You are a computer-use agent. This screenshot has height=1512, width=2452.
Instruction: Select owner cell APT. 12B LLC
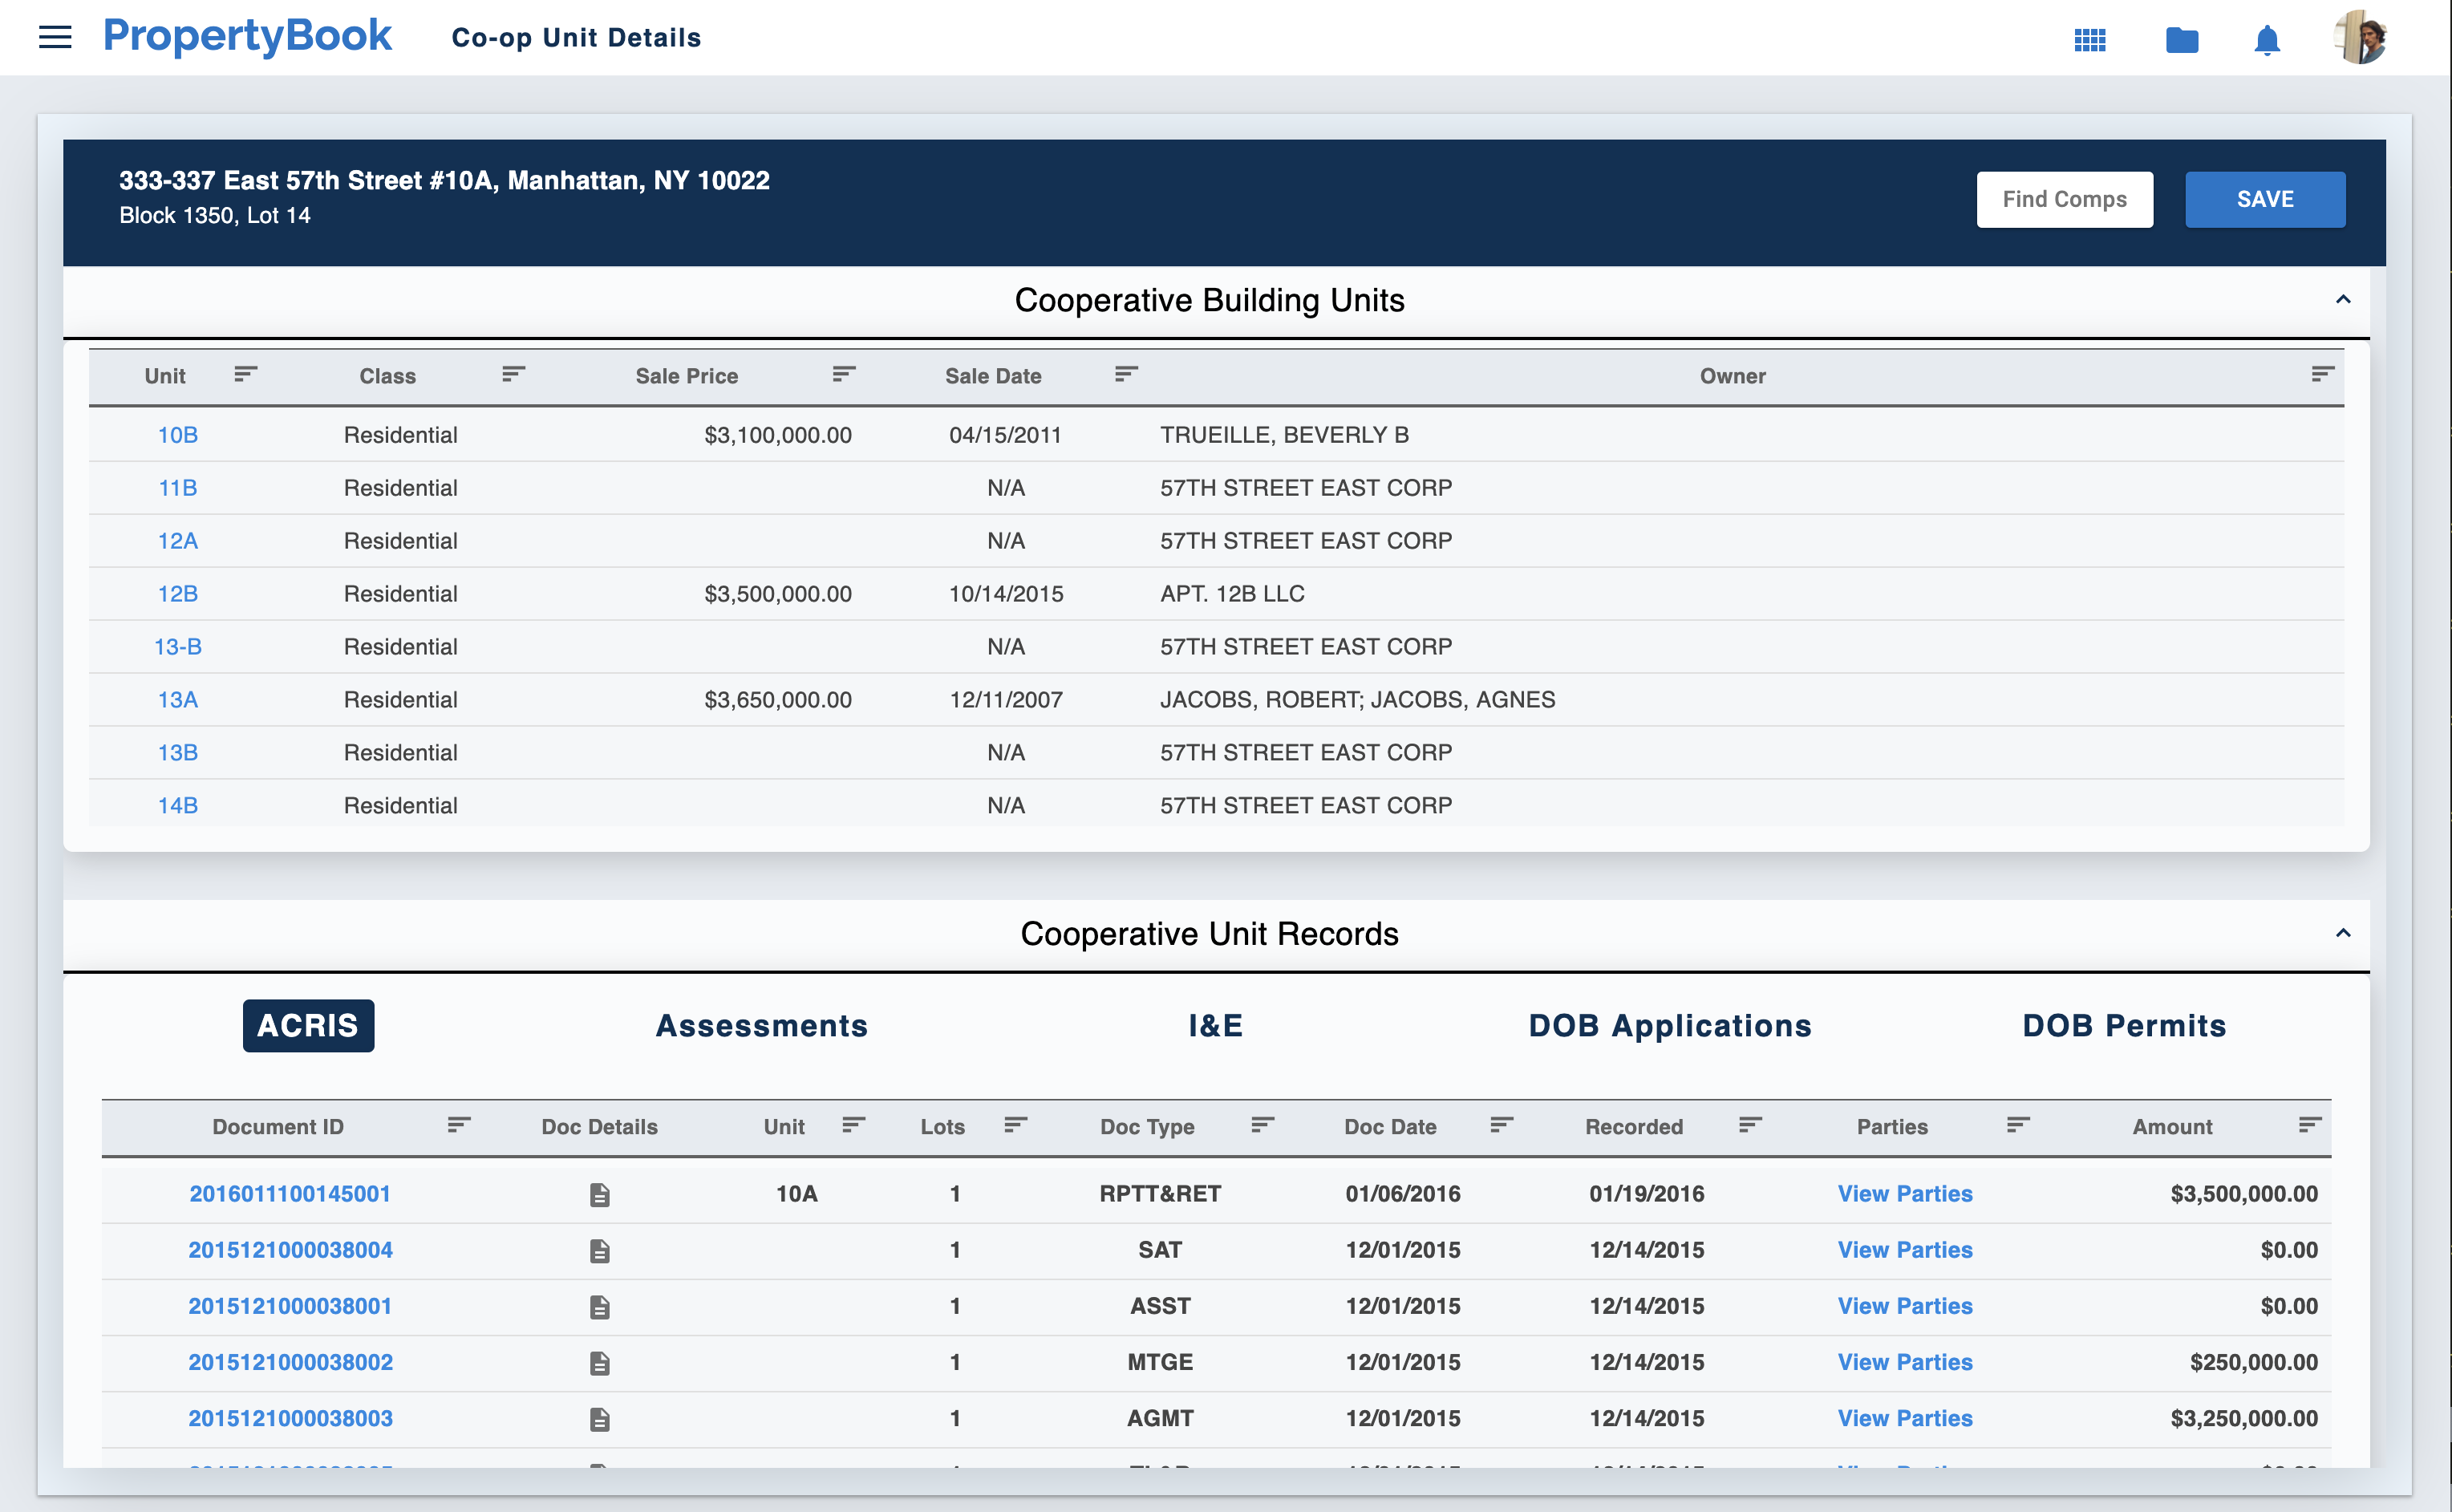[x=1232, y=594]
